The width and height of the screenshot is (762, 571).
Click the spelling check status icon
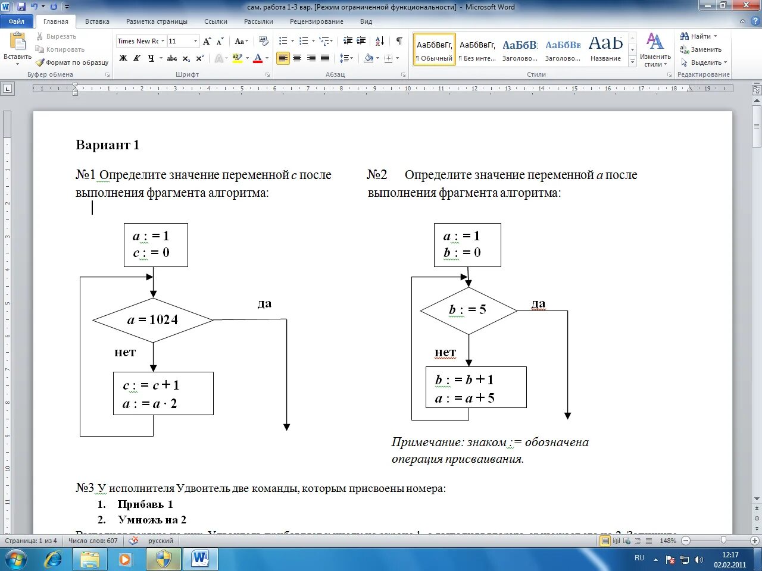click(x=134, y=541)
